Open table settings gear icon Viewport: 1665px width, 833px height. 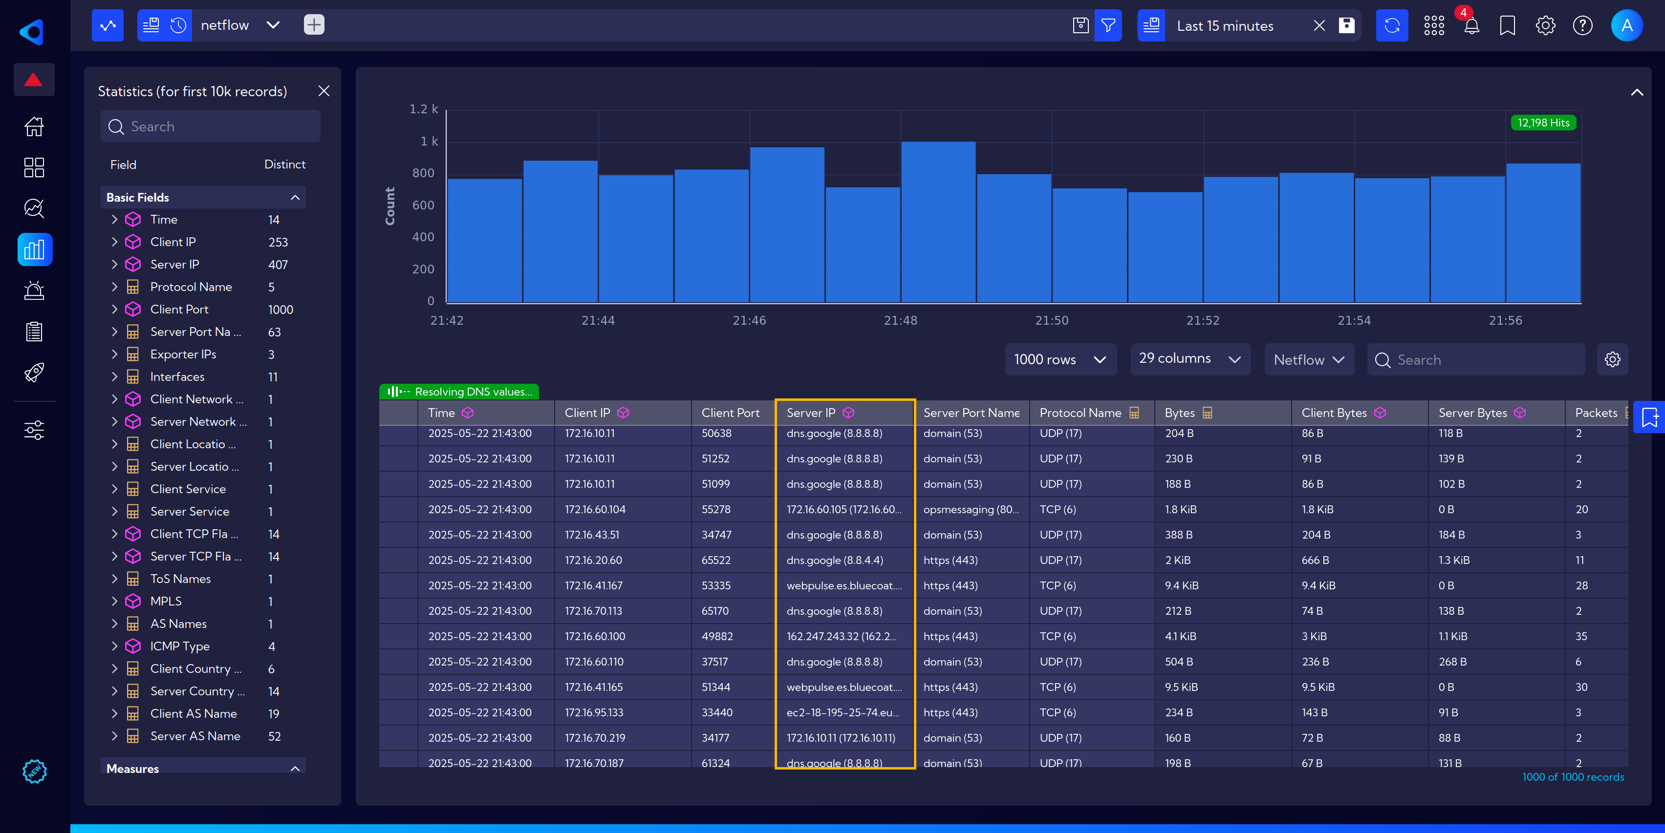pos(1612,360)
